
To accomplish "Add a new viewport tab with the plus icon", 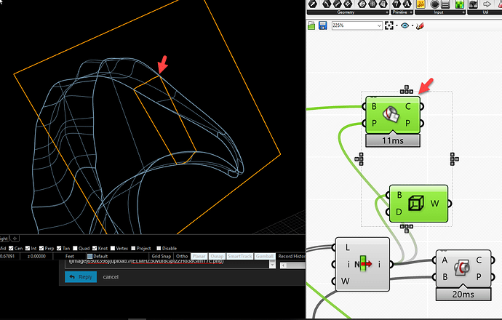I will tap(15, 239).
